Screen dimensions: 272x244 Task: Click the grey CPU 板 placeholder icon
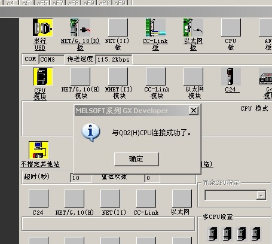click(x=231, y=28)
